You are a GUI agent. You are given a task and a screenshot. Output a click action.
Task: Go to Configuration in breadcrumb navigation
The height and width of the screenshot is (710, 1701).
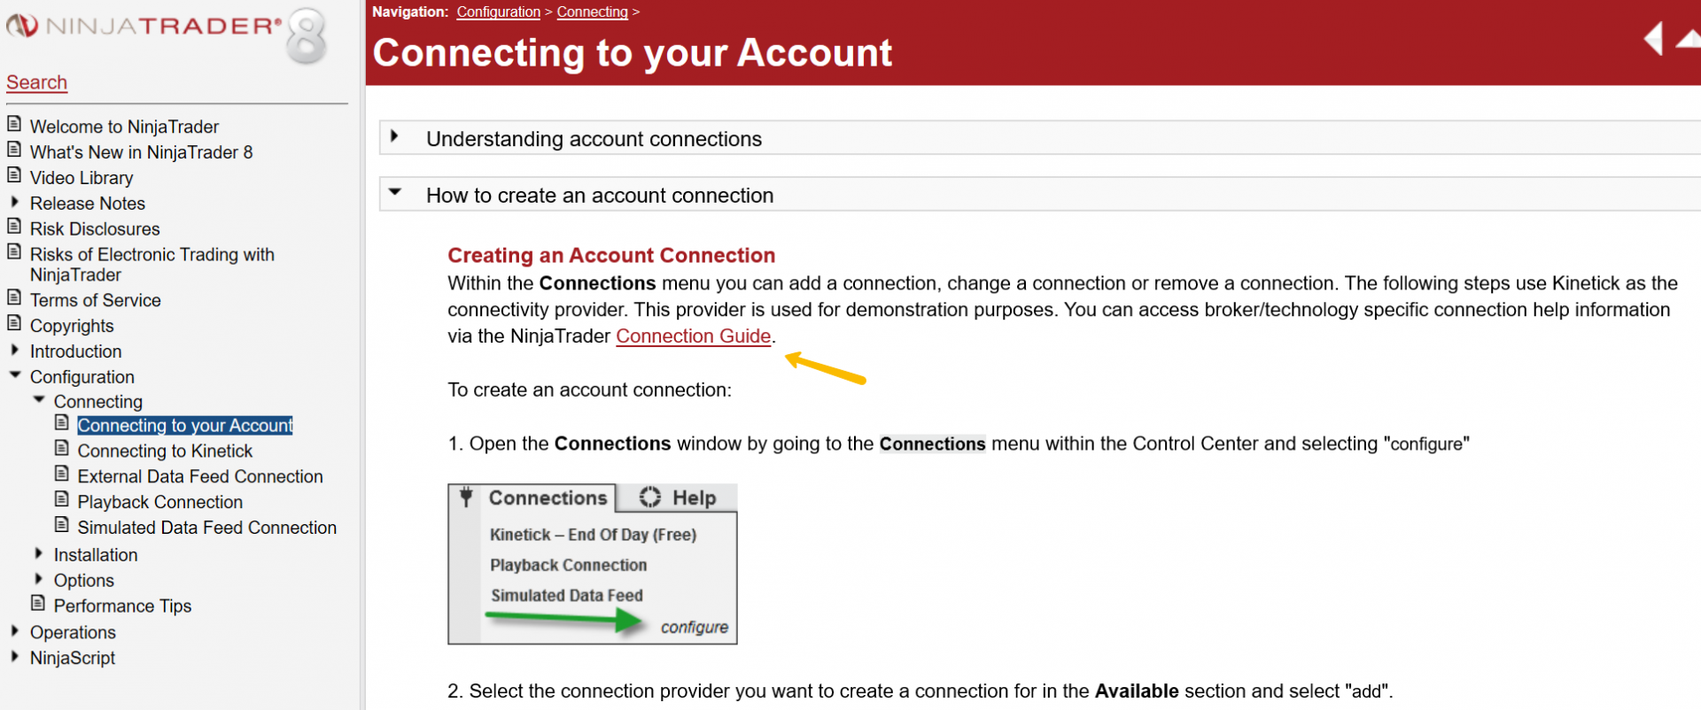(x=498, y=12)
